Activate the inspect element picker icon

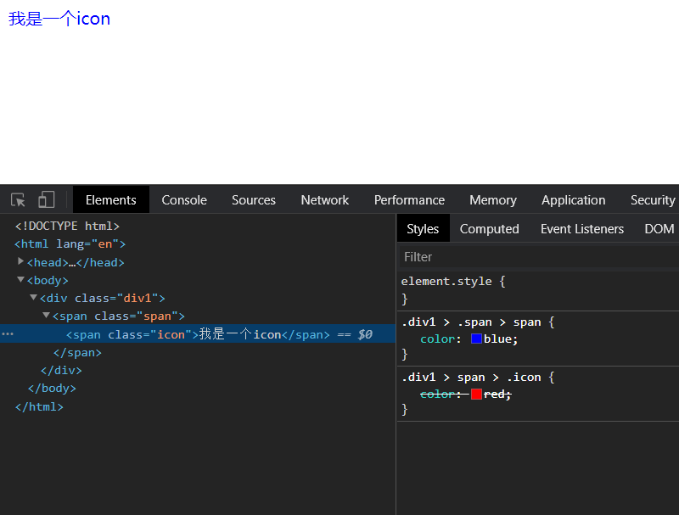click(18, 200)
